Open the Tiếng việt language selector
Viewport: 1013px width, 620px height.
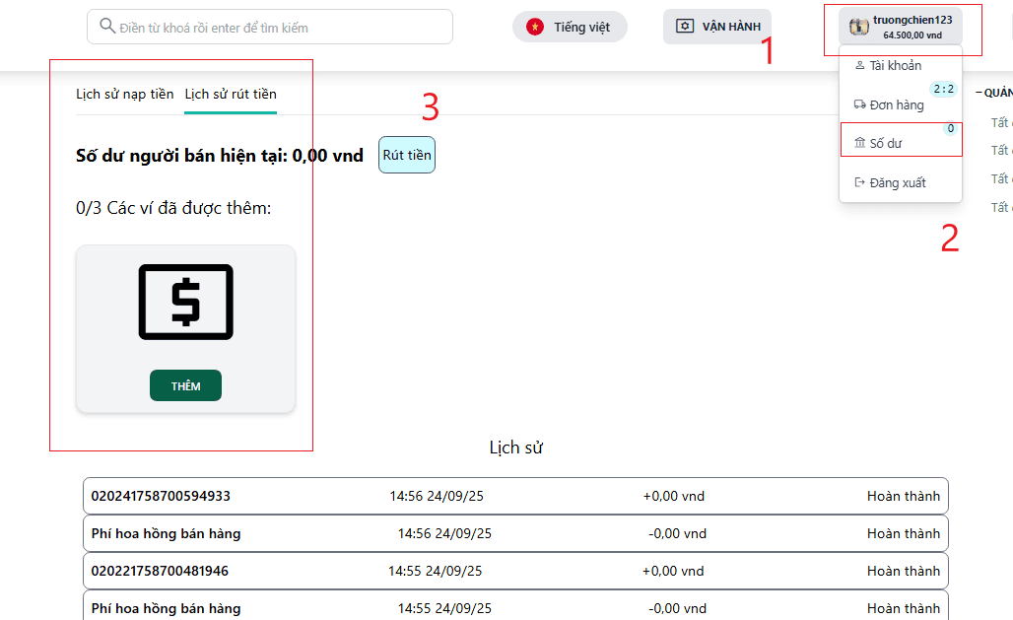[x=571, y=27]
